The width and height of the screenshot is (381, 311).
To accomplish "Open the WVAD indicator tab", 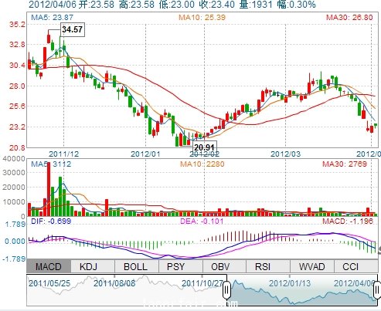I will click(x=312, y=266).
